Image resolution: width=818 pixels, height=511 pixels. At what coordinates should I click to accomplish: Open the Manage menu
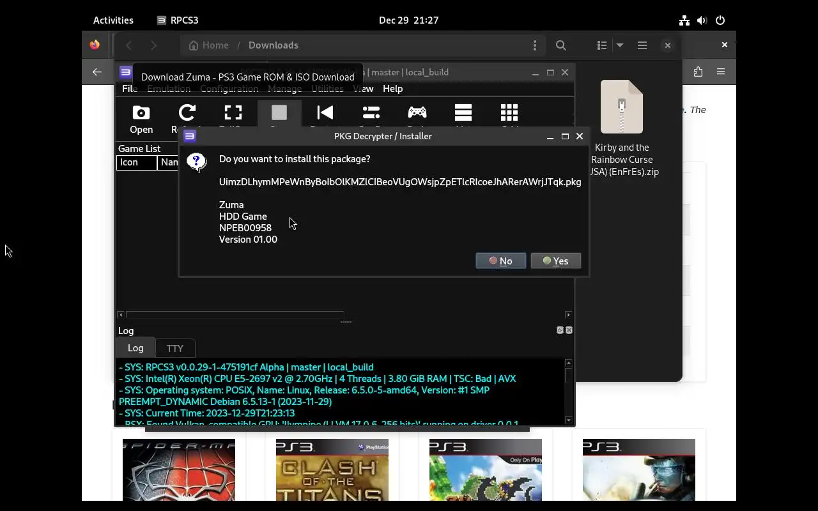pyautogui.click(x=284, y=89)
